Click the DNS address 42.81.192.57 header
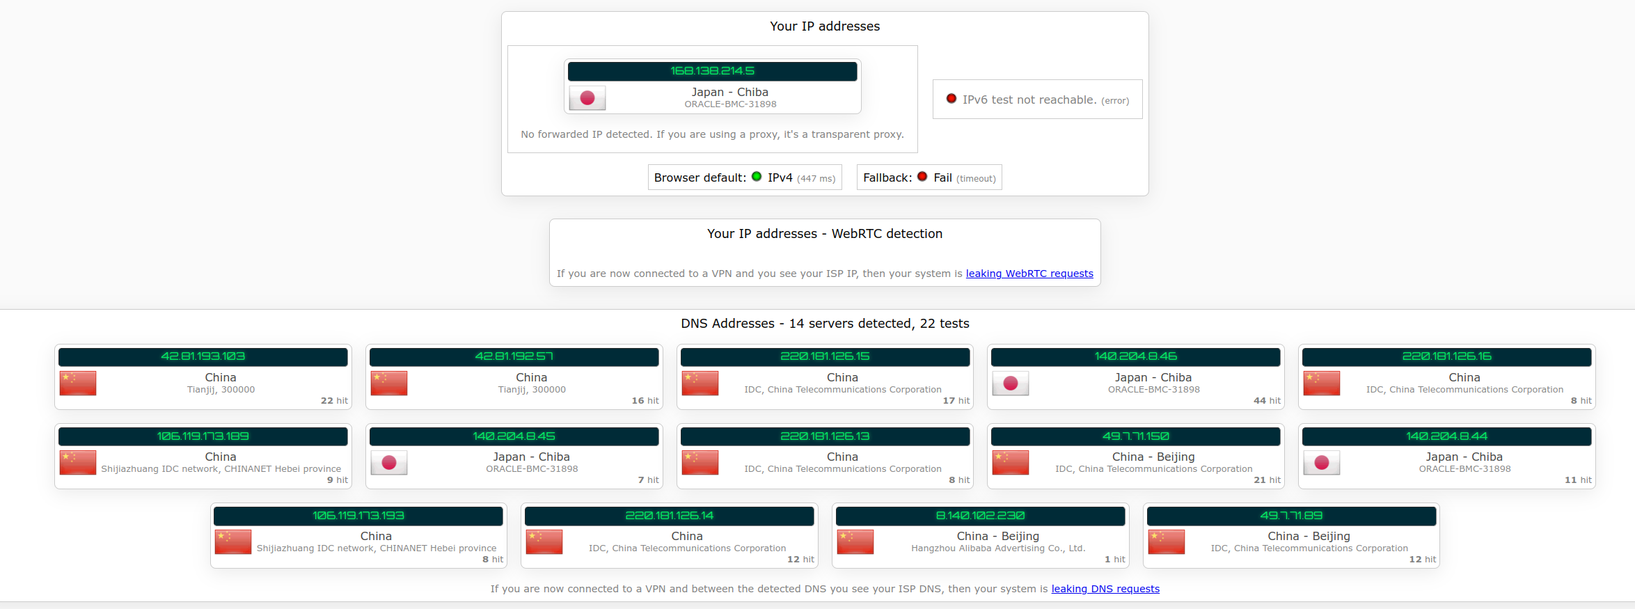The width and height of the screenshot is (1635, 609). (x=514, y=356)
